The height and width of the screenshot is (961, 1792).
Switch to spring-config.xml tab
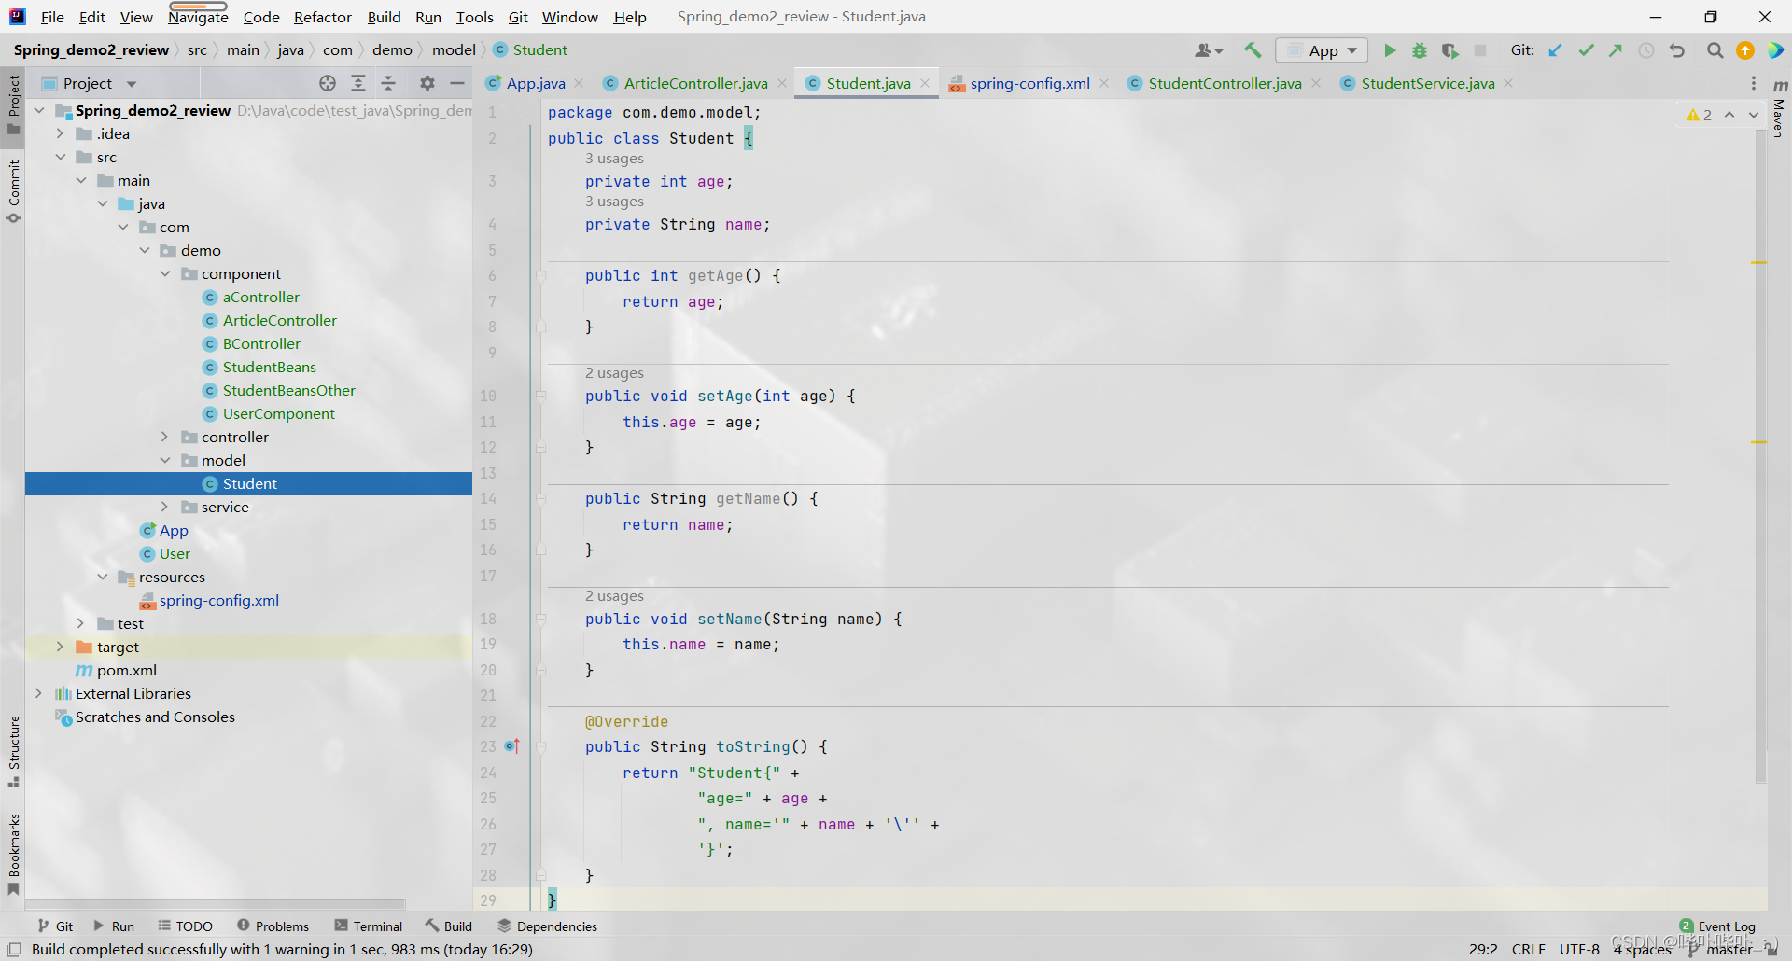coord(1029,83)
